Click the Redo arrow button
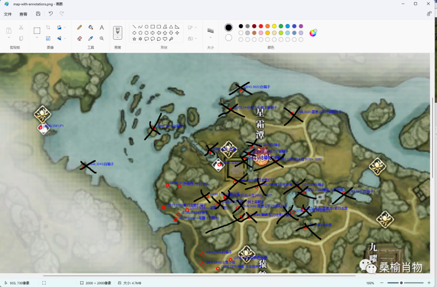Viewport: 437px width, 287px height. click(62, 14)
